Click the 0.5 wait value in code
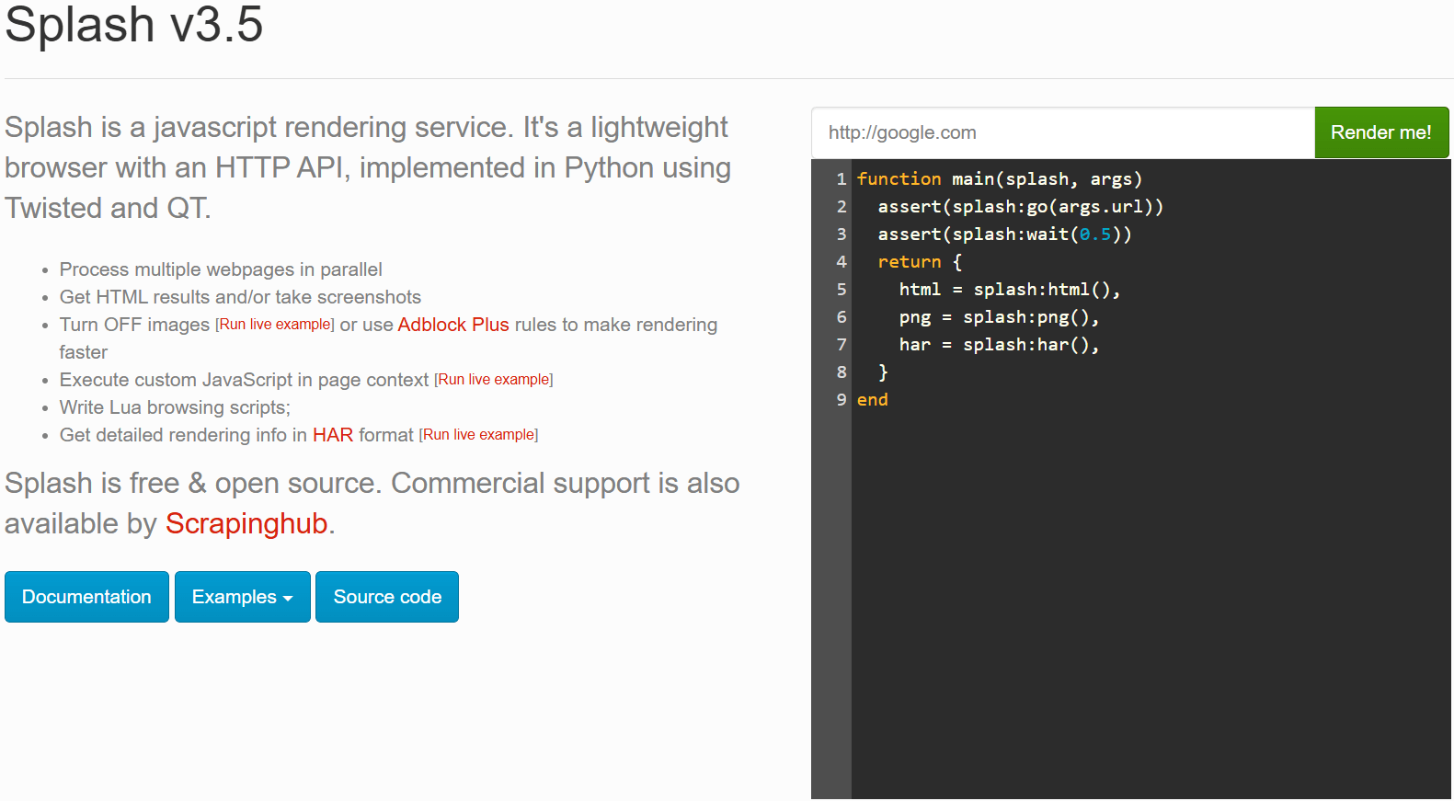 (x=1094, y=235)
